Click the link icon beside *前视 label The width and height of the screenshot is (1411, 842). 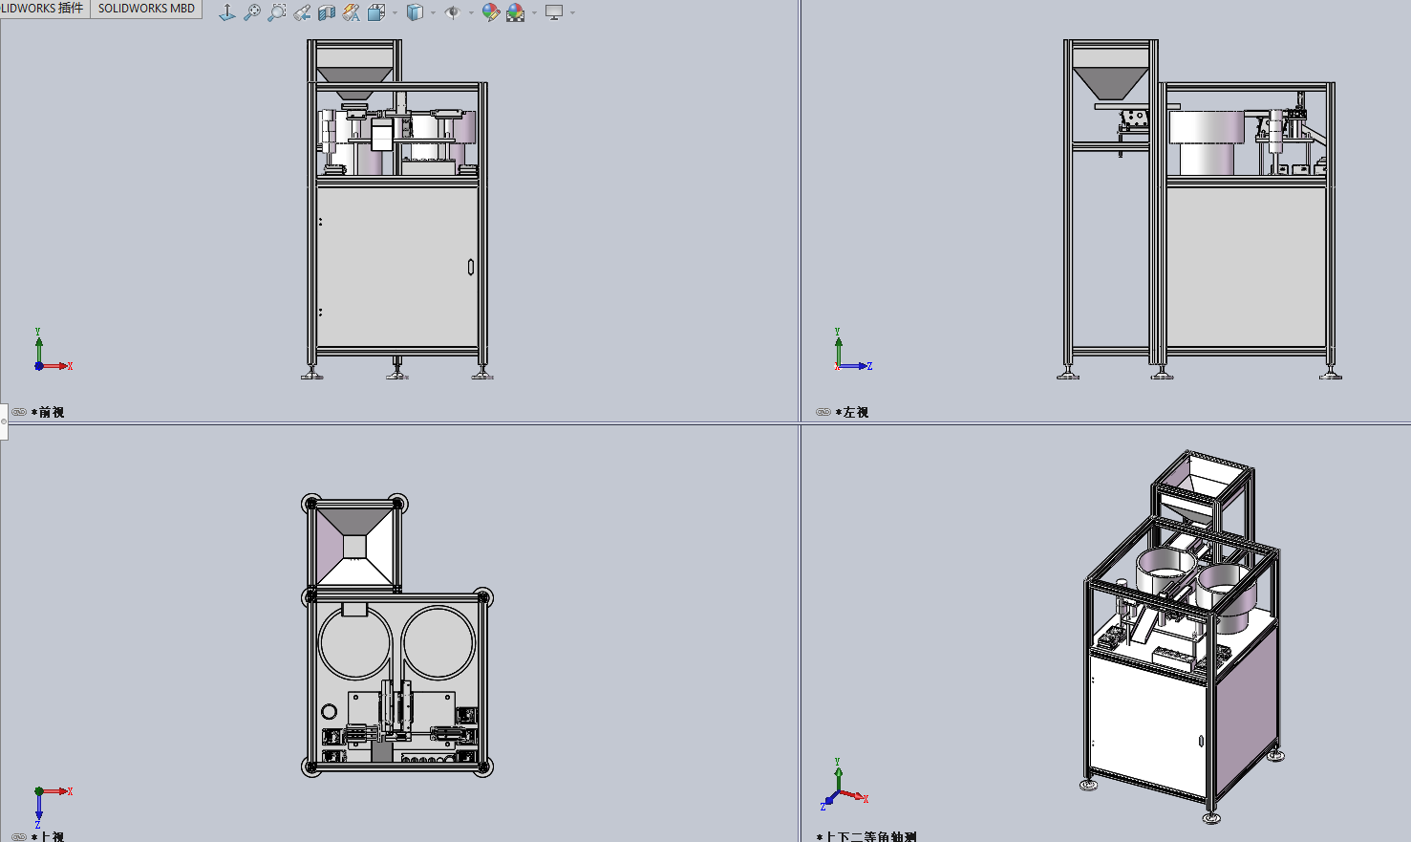(x=19, y=412)
